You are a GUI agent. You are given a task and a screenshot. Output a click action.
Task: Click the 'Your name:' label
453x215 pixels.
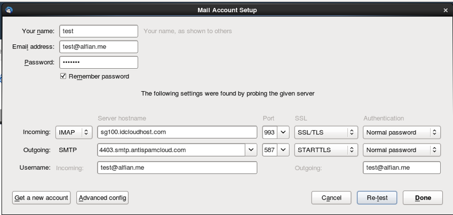point(38,31)
